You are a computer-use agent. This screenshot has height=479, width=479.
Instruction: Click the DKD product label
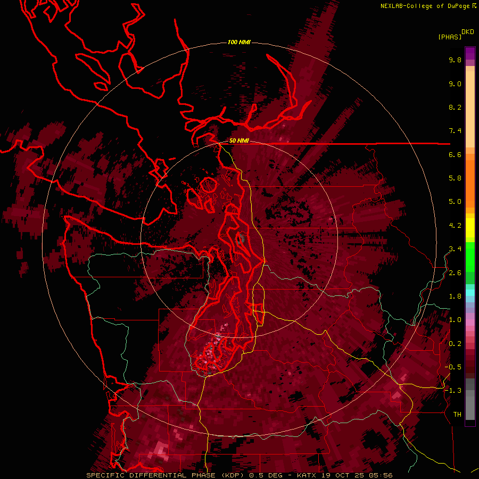(468, 32)
